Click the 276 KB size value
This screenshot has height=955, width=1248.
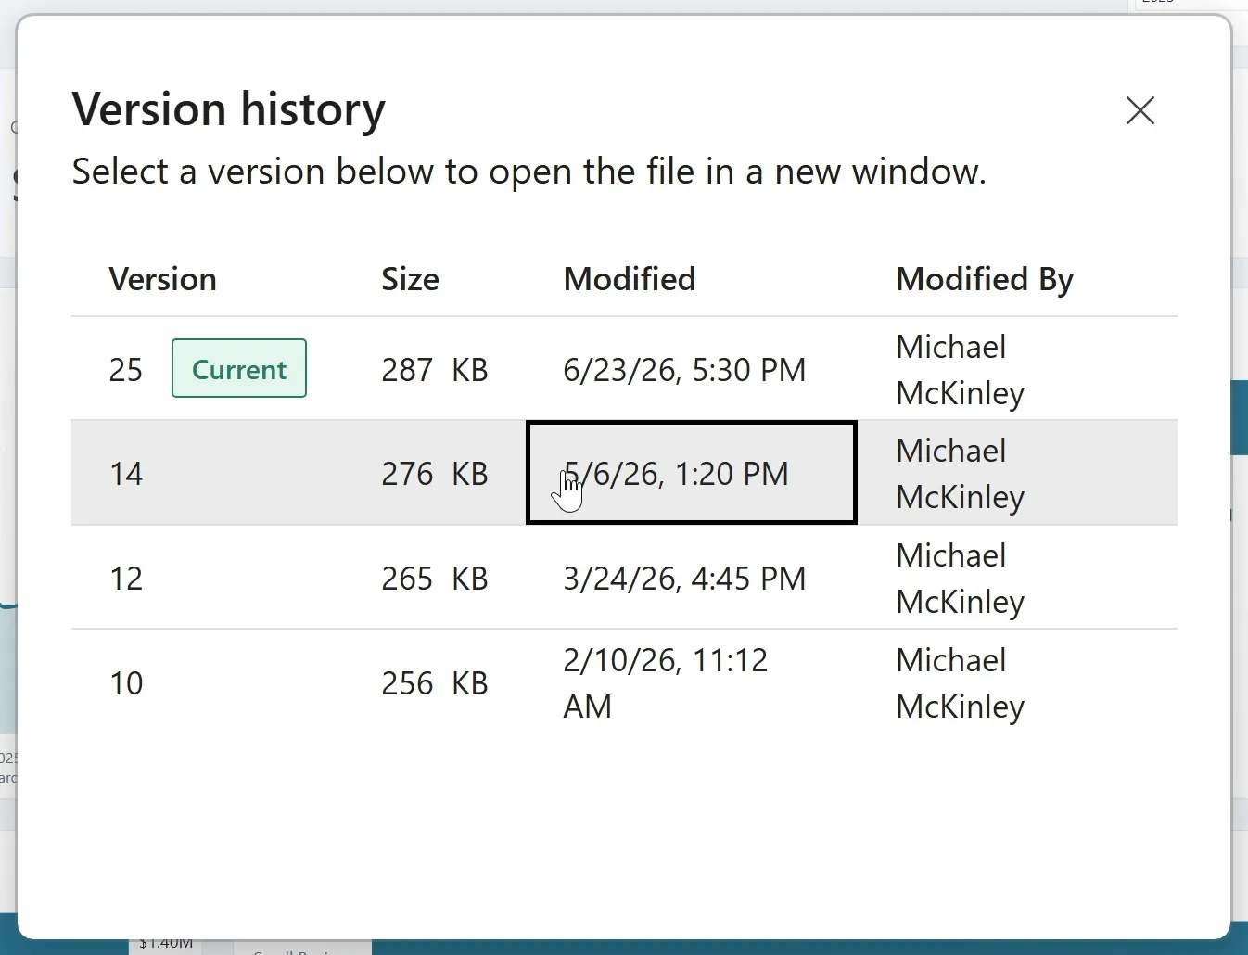(435, 474)
